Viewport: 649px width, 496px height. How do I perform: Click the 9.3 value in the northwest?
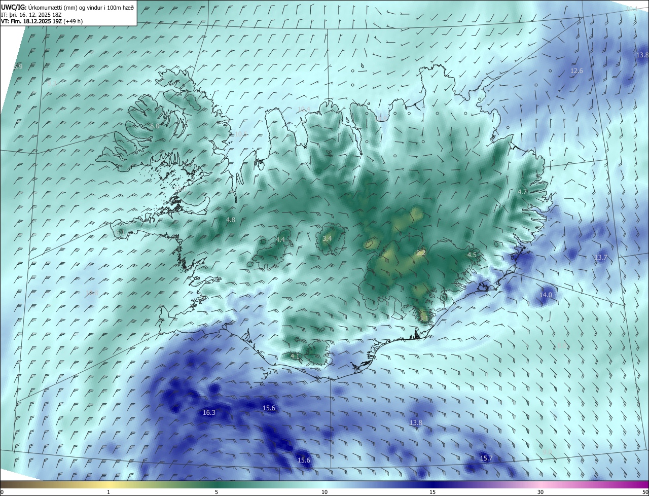[x=52, y=83]
